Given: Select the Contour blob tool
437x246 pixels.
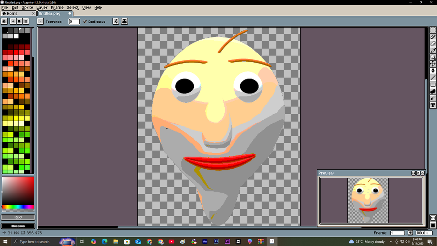Looking at the screenshot, I should (433, 91).
